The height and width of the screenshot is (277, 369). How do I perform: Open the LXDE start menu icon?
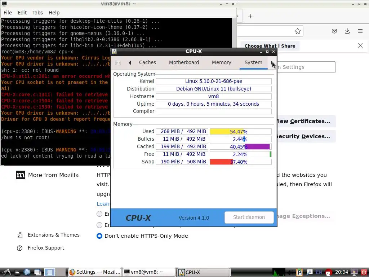6,272
